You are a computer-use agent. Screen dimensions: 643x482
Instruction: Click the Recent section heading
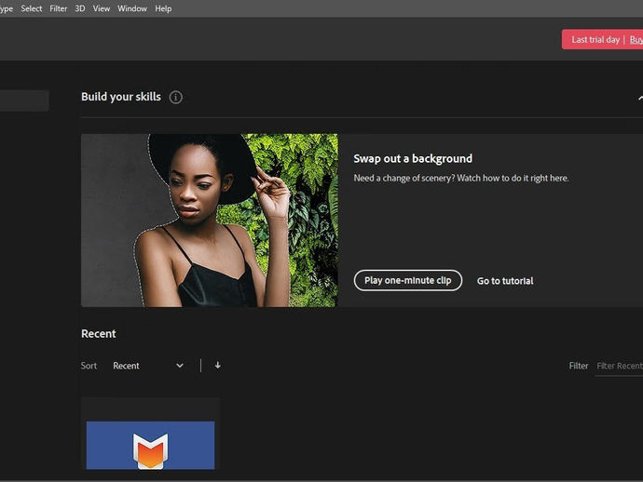pyautogui.click(x=99, y=334)
